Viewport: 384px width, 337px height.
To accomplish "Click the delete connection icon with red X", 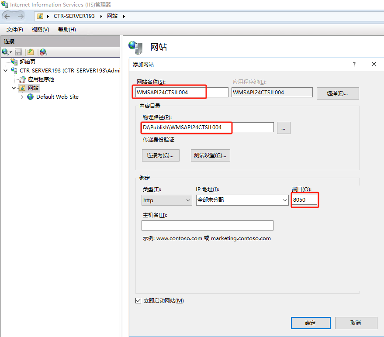I will point(43,52).
